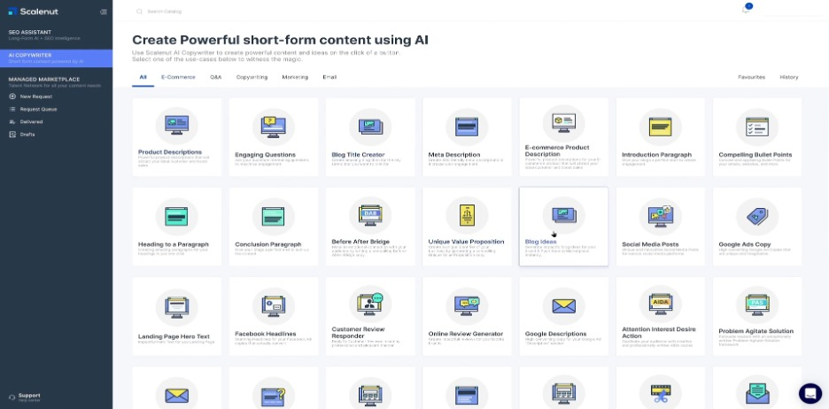Switch to the Email tab
Viewport: 829px width, 409px height.
click(329, 77)
